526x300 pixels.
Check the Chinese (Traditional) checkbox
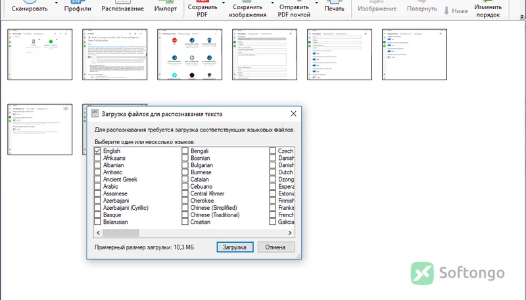tap(185, 214)
